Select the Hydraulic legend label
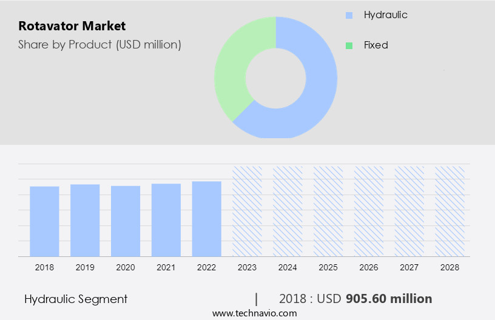This screenshot has width=495, height=320. click(x=385, y=15)
